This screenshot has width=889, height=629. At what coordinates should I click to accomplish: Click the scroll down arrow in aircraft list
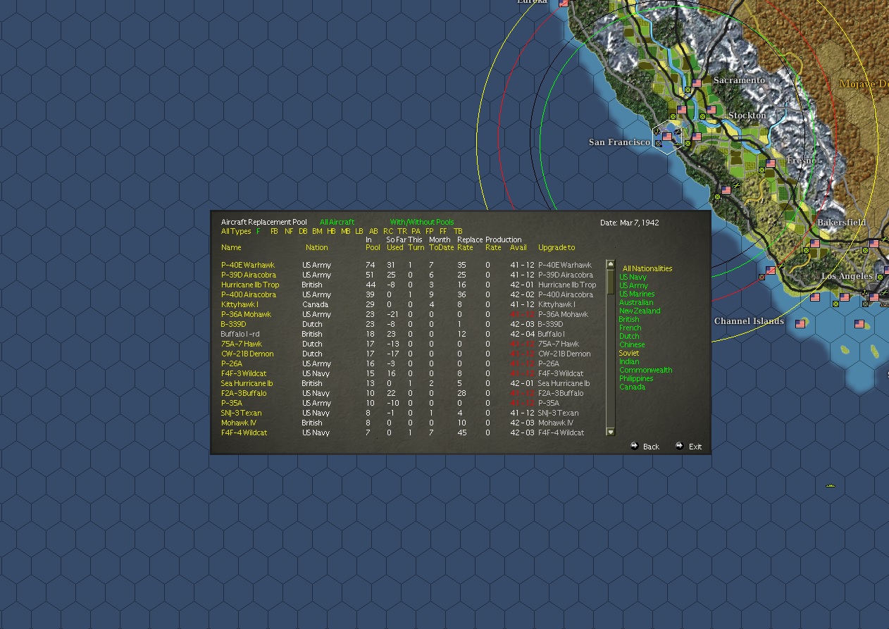coord(610,432)
